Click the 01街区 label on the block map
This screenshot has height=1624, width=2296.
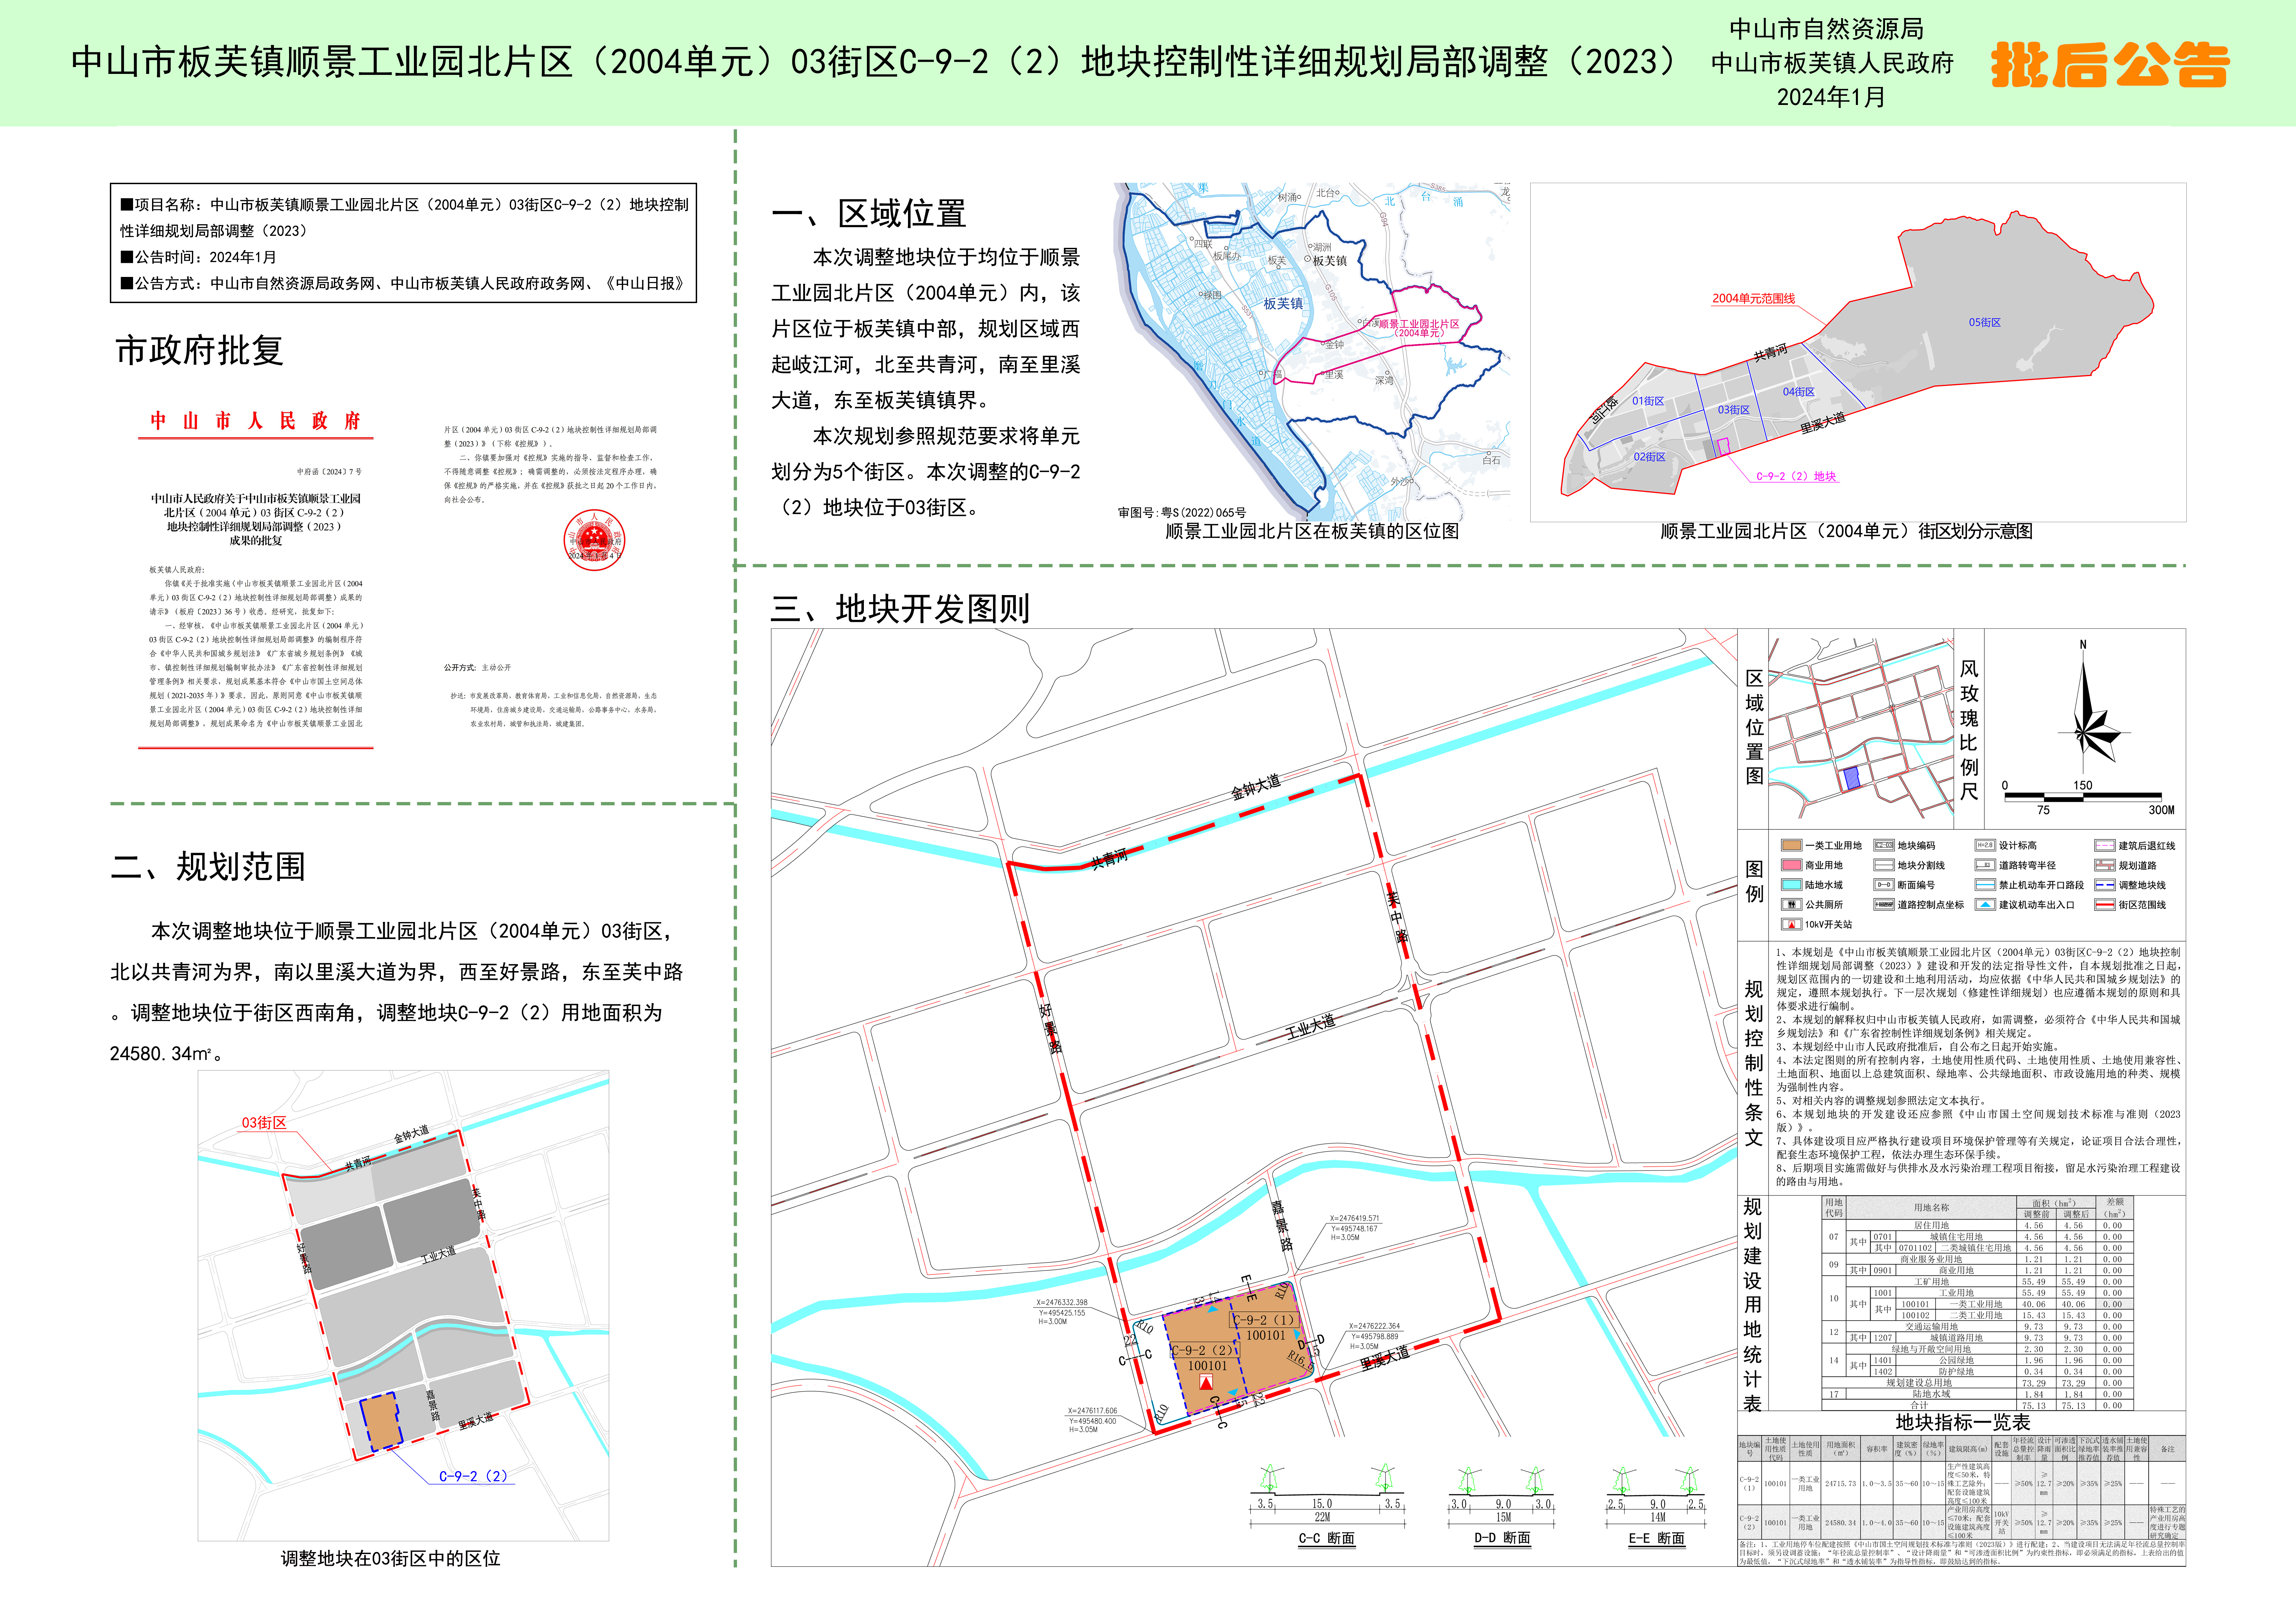pyautogui.click(x=1648, y=401)
